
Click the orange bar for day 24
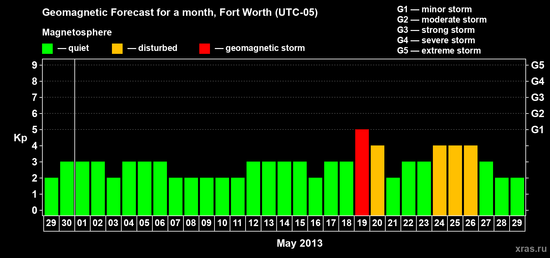pyautogui.click(x=440, y=181)
